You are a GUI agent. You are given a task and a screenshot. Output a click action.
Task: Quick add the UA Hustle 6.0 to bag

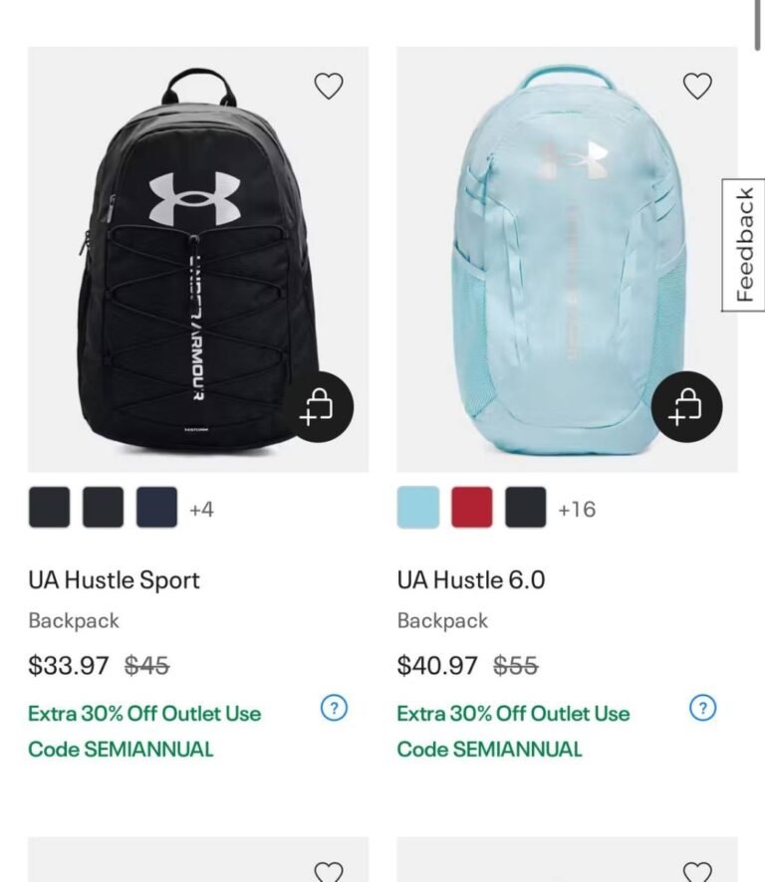point(686,406)
